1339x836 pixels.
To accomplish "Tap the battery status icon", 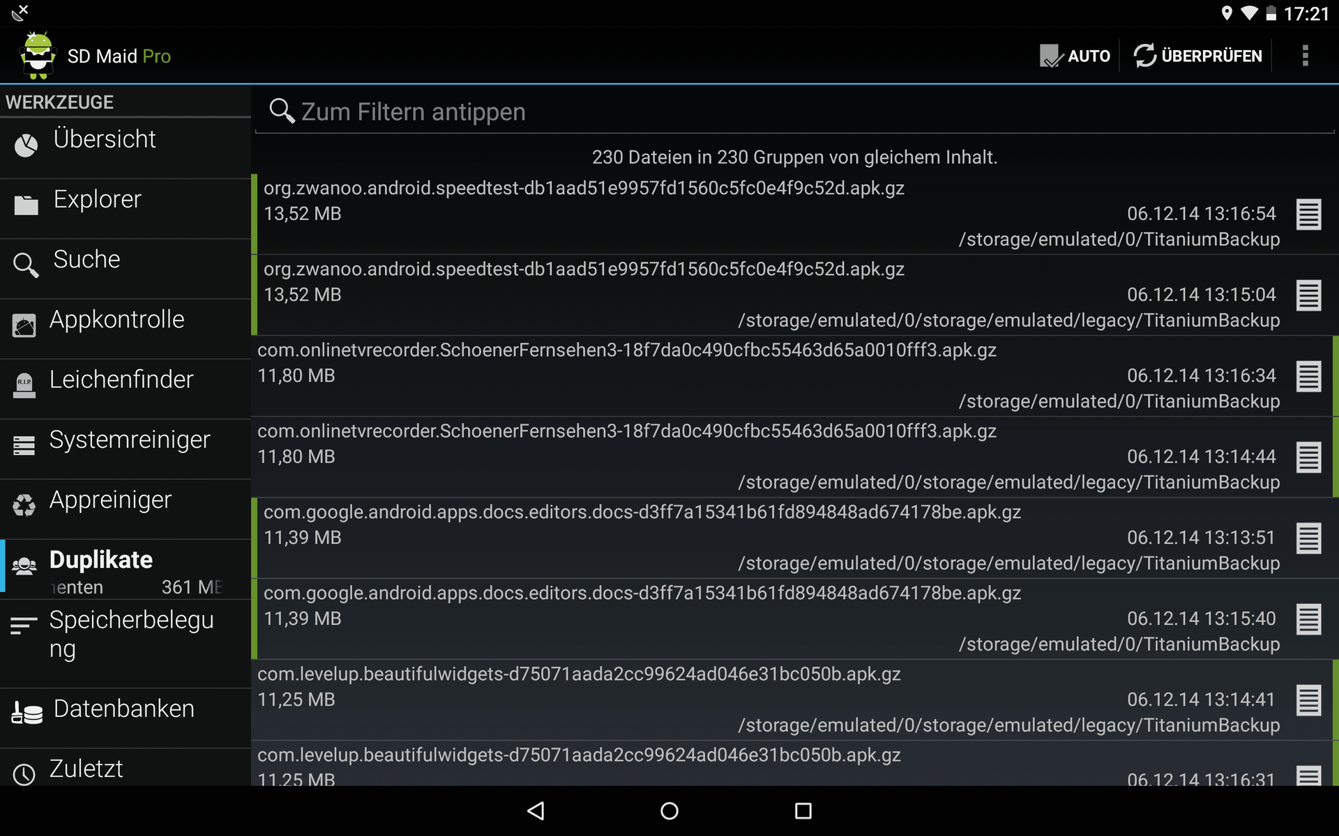I will click(1271, 13).
